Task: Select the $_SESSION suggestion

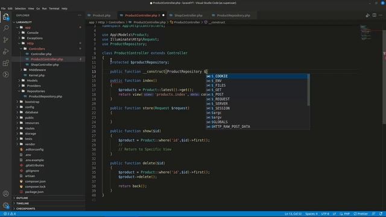Action: click(256, 108)
